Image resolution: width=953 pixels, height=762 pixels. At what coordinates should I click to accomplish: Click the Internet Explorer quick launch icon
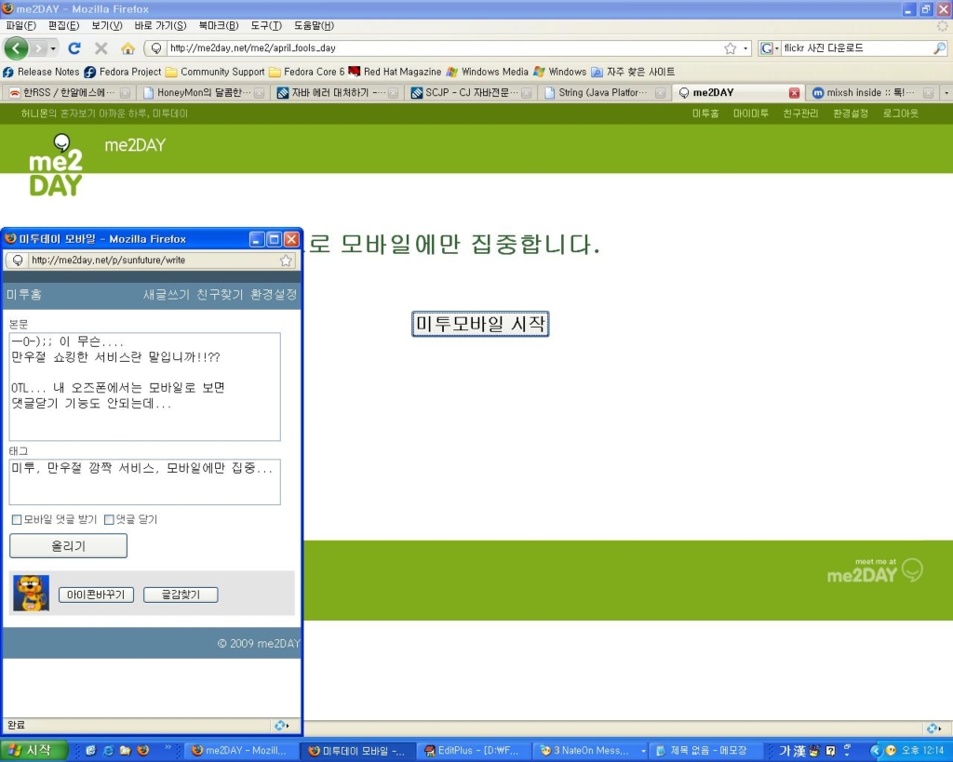(x=108, y=751)
